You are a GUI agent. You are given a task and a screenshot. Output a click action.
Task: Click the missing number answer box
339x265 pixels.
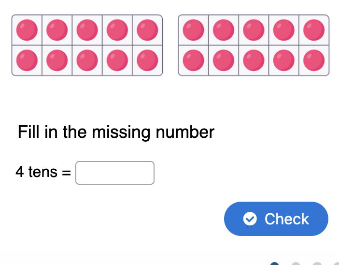(115, 173)
